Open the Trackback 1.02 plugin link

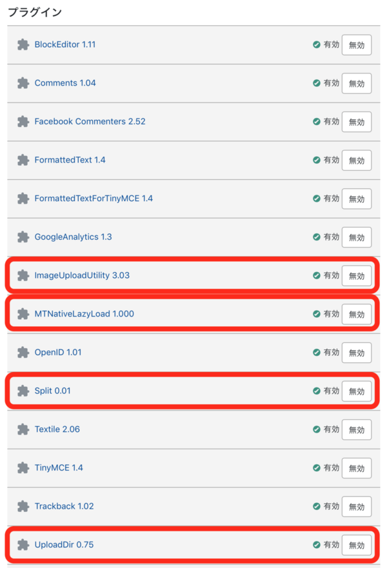[64, 506]
